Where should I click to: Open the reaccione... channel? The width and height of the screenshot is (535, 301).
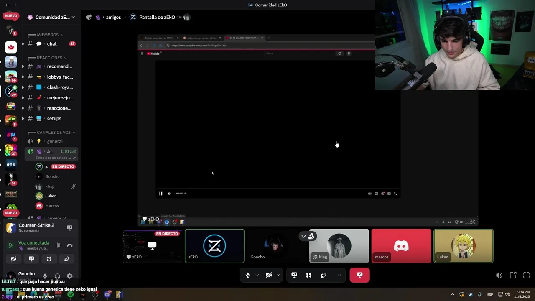(x=51, y=108)
